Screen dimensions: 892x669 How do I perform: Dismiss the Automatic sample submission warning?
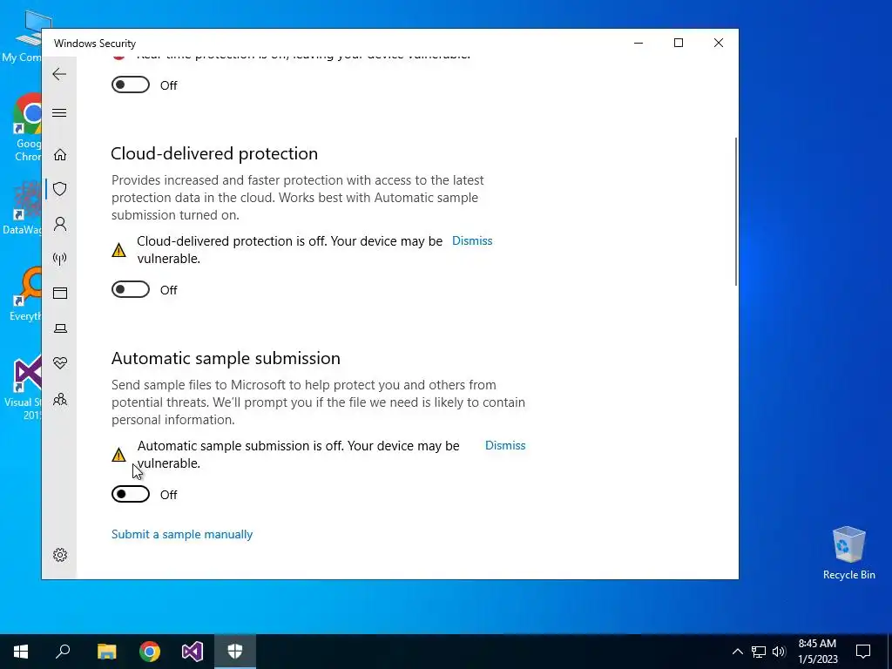click(505, 445)
